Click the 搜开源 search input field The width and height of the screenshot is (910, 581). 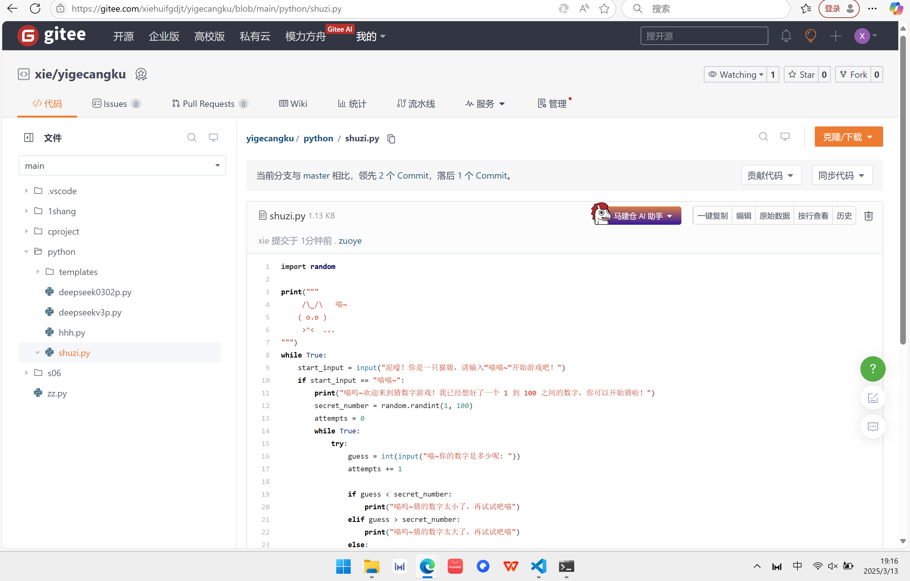(704, 36)
